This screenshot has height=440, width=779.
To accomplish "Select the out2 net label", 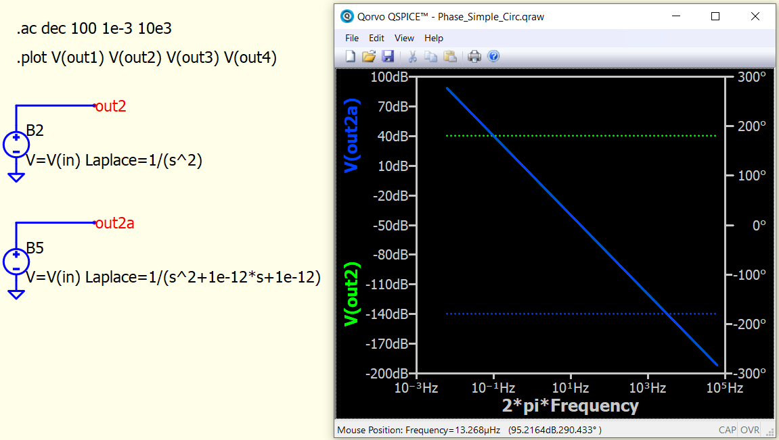I will pyautogui.click(x=110, y=106).
